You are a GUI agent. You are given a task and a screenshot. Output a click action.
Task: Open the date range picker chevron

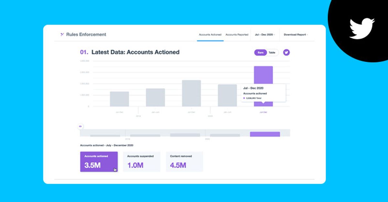point(275,35)
